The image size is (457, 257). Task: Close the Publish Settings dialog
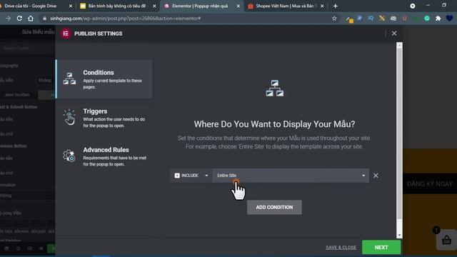[394, 34]
